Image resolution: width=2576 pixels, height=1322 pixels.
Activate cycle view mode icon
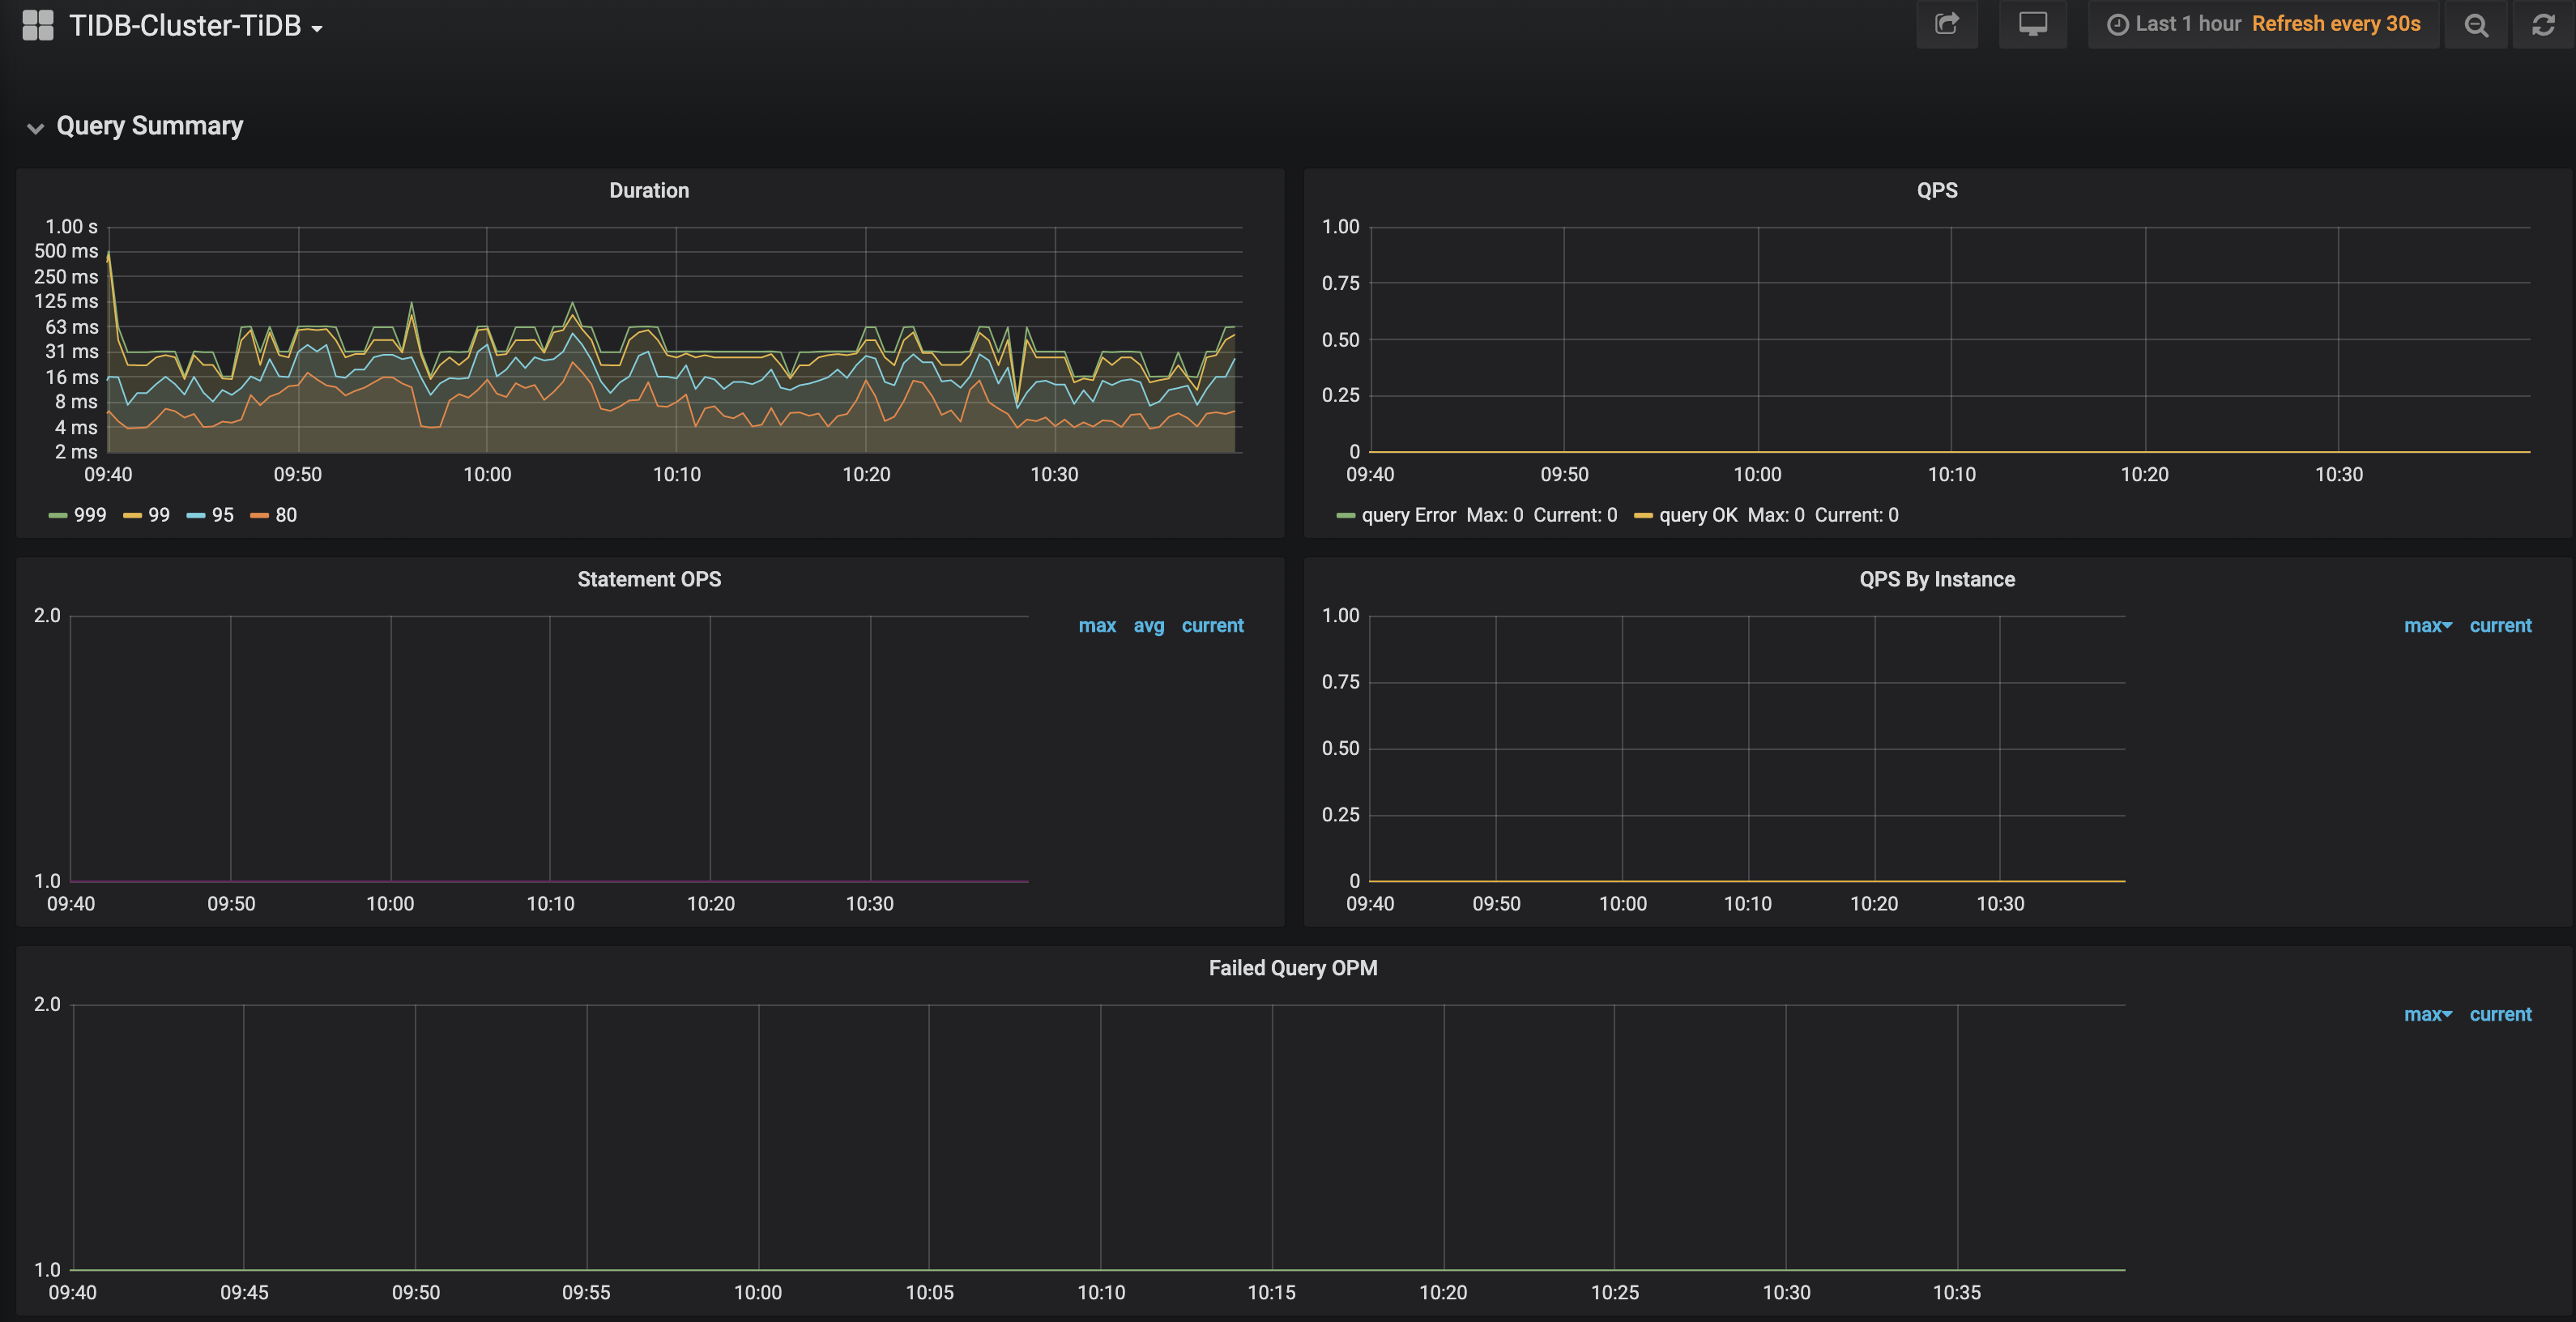click(2032, 23)
